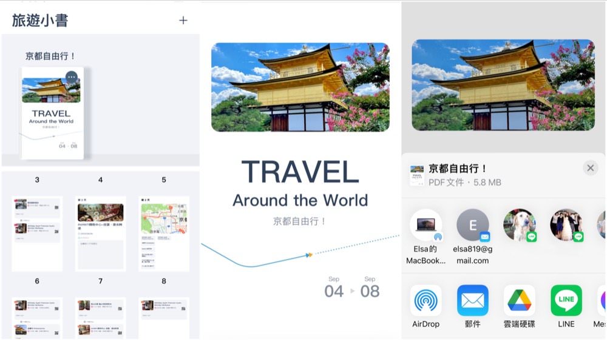The width and height of the screenshot is (607, 341).
Task: Tap the plus icon to add travel book
Action: pyautogui.click(x=183, y=21)
